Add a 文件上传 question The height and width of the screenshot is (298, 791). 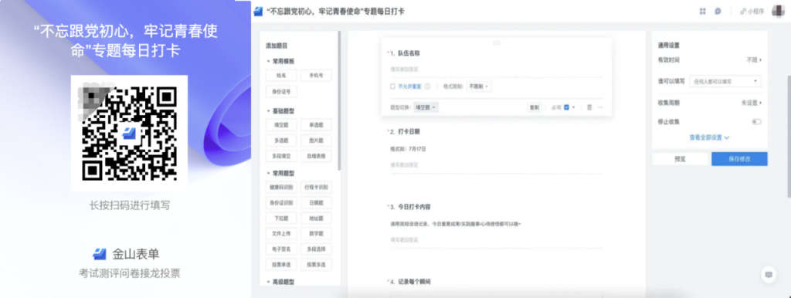tap(281, 234)
